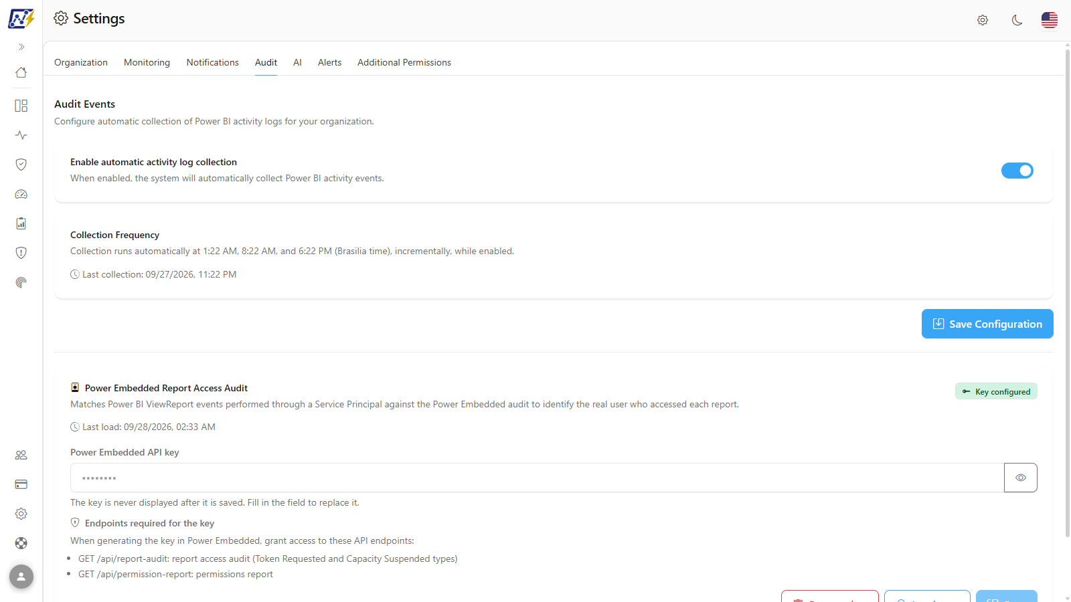The height and width of the screenshot is (602, 1071).
Task: Open the Additional Permissions tab
Action: point(404,62)
